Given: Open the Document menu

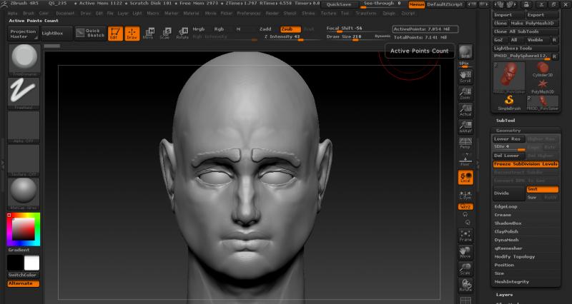Looking at the screenshot, I should (x=65, y=13).
